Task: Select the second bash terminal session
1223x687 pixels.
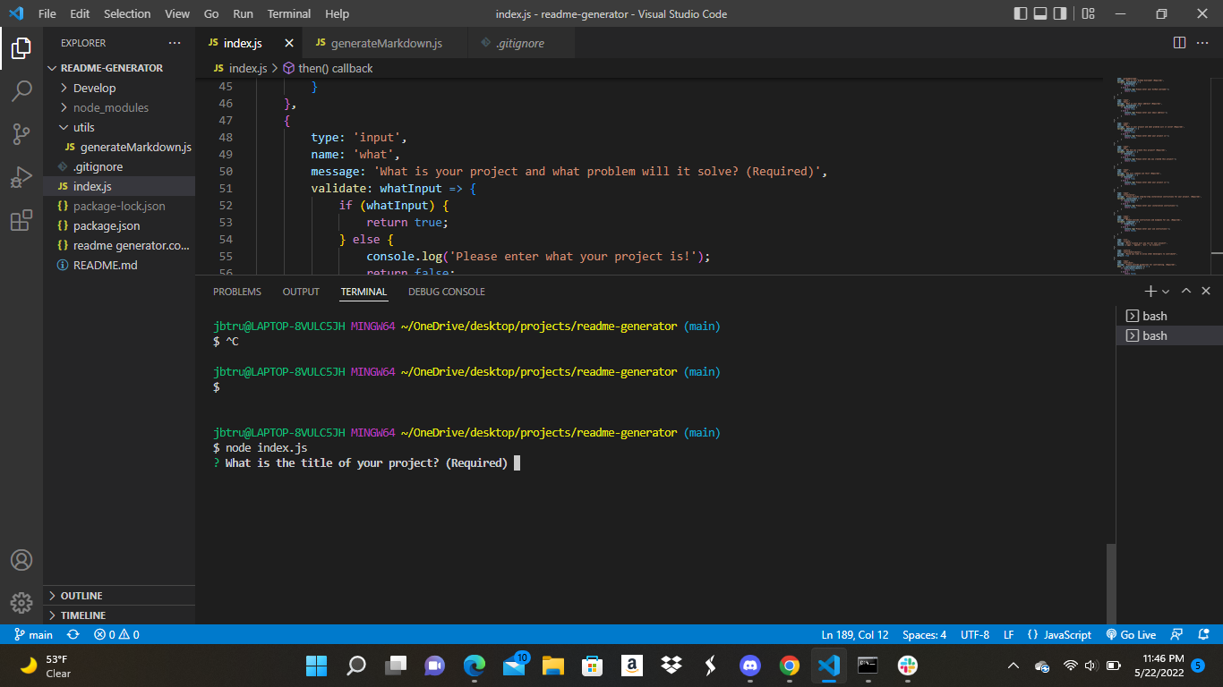Action: (1155, 335)
